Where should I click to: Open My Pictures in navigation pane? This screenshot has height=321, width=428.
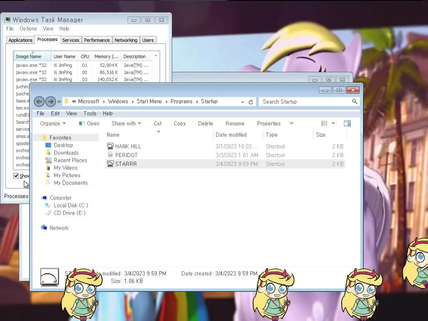tap(67, 175)
